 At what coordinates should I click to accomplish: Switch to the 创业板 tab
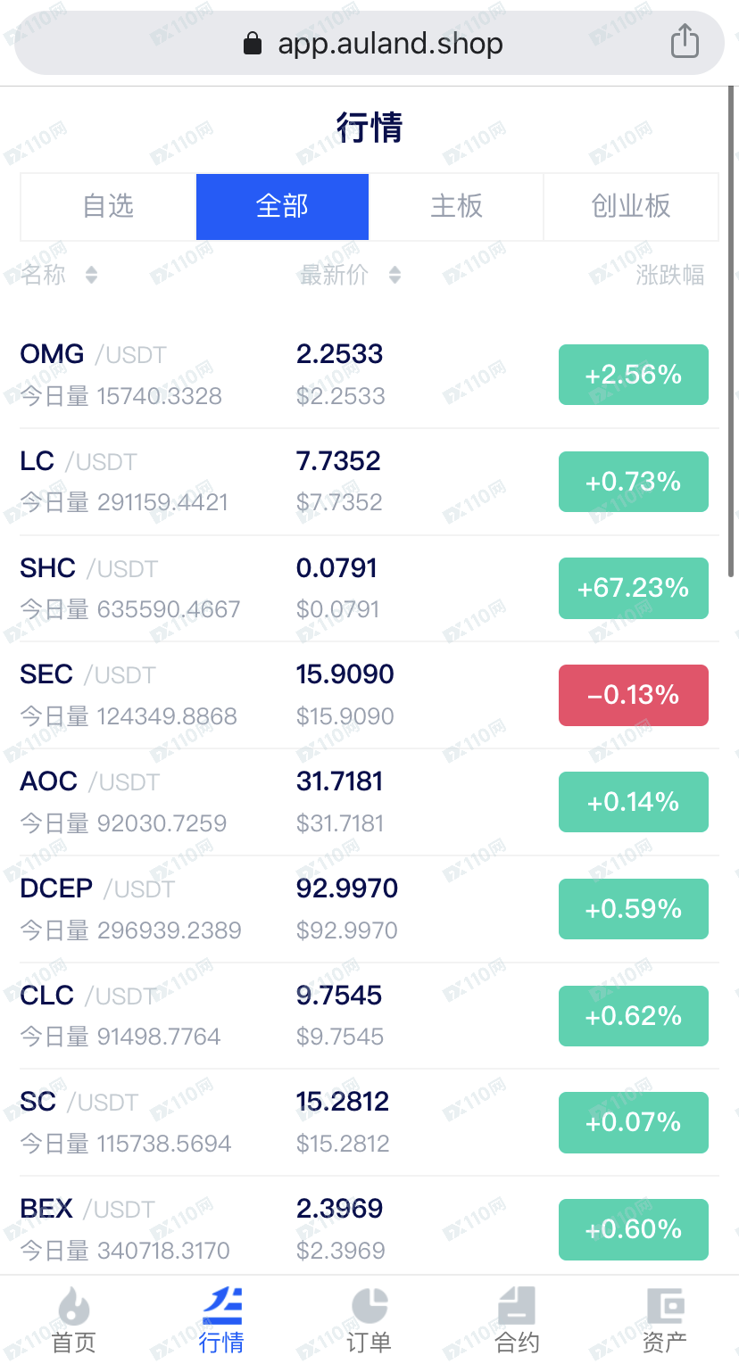coord(631,207)
